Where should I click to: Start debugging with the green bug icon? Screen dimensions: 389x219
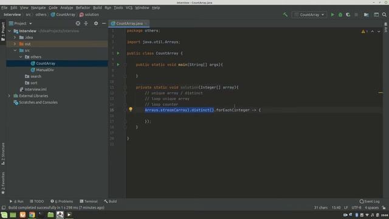pos(340,15)
